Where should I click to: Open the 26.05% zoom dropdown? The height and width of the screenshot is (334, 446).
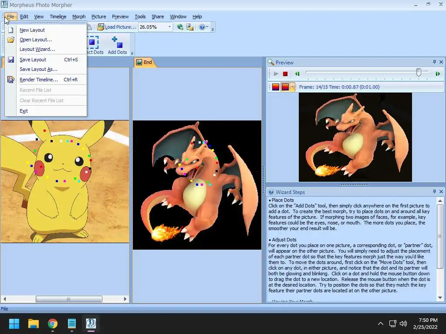click(169, 27)
